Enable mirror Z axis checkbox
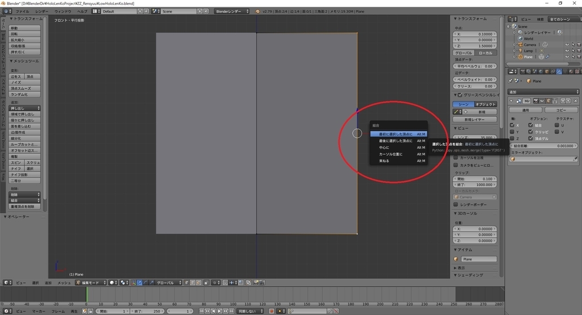Viewport: 582px width, 315px height. 512,138
